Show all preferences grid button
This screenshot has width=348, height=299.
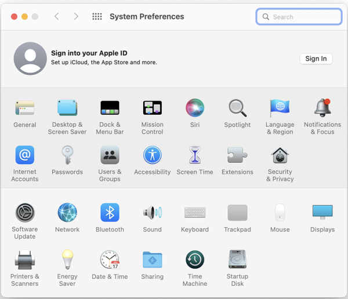tap(97, 16)
